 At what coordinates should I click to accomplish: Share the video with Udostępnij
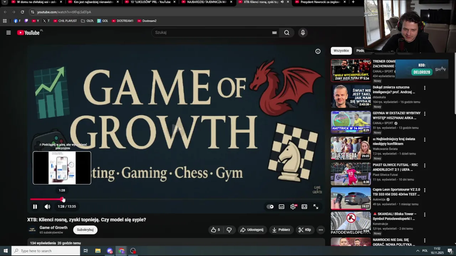point(252,230)
